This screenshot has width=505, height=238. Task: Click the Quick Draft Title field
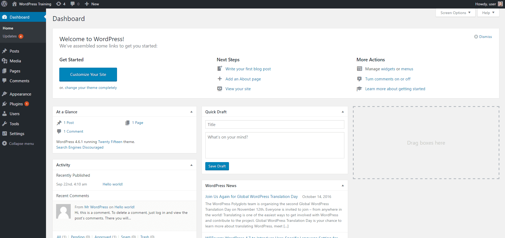(274, 125)
